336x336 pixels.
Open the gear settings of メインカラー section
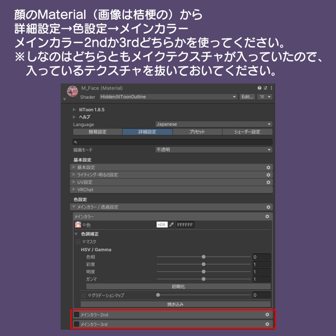tap(267, 216)
